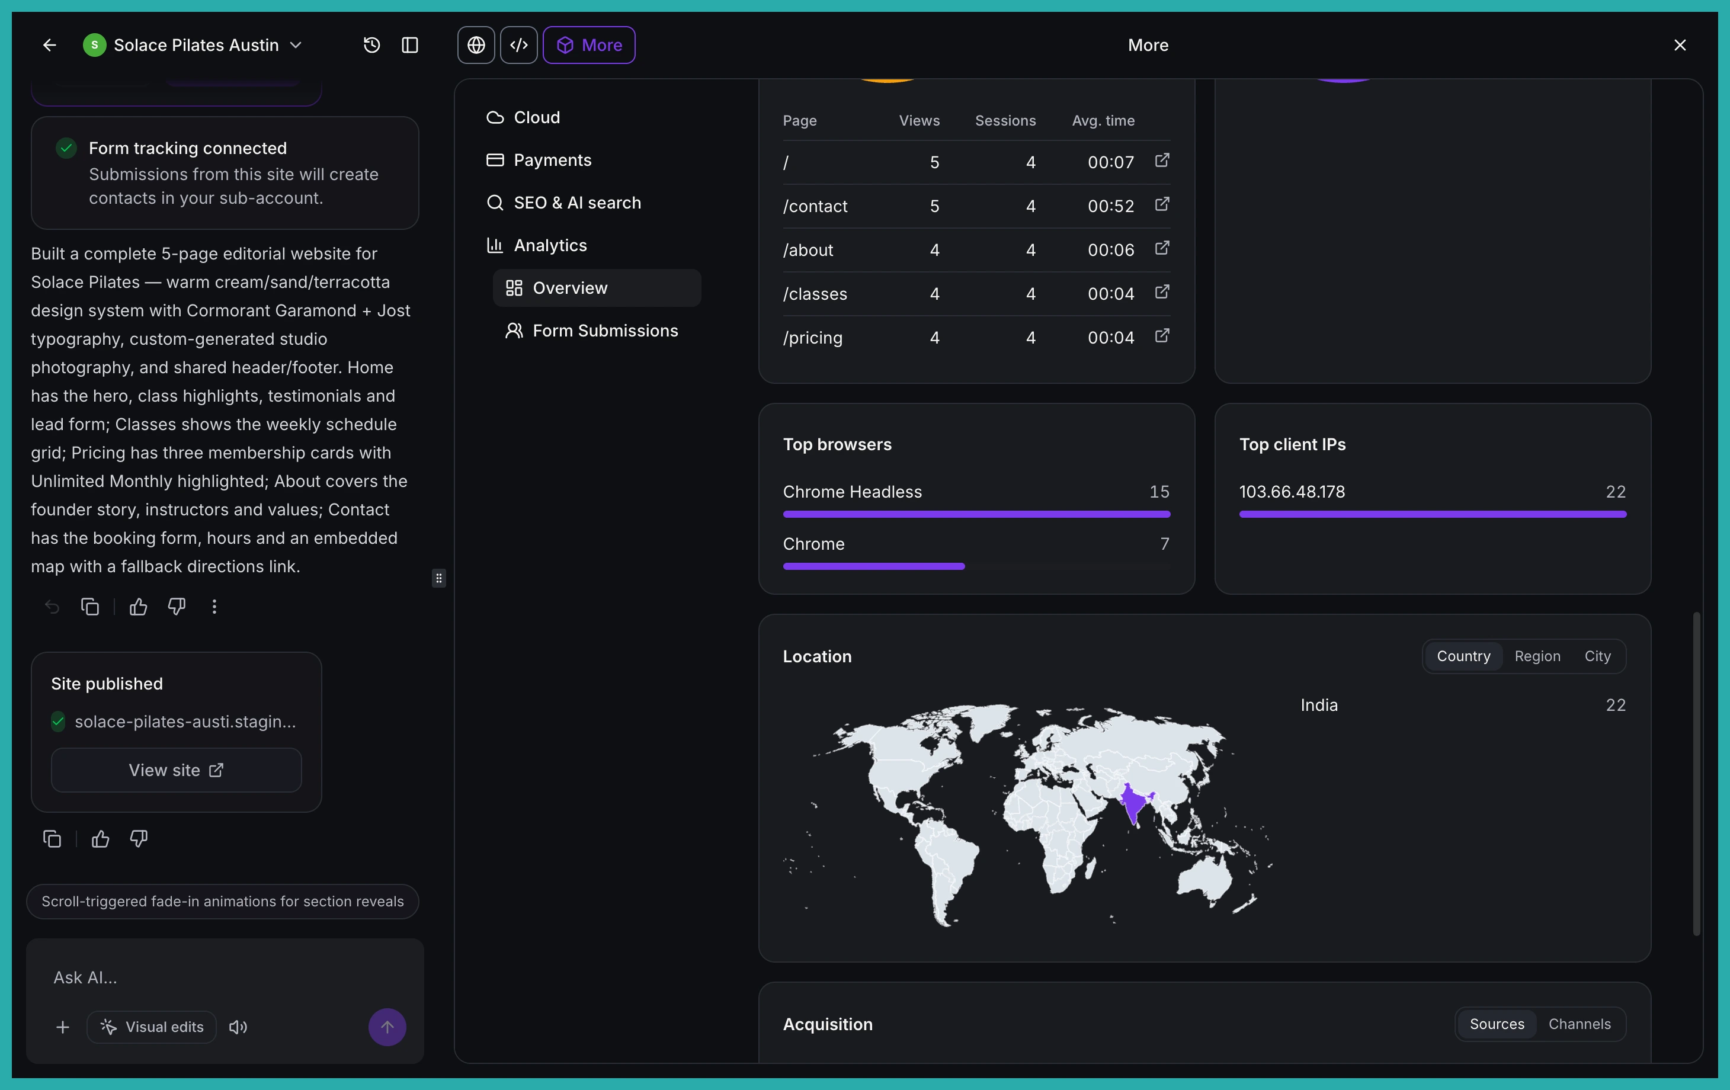Switch to the code editor view icon

tap(519, 45)
